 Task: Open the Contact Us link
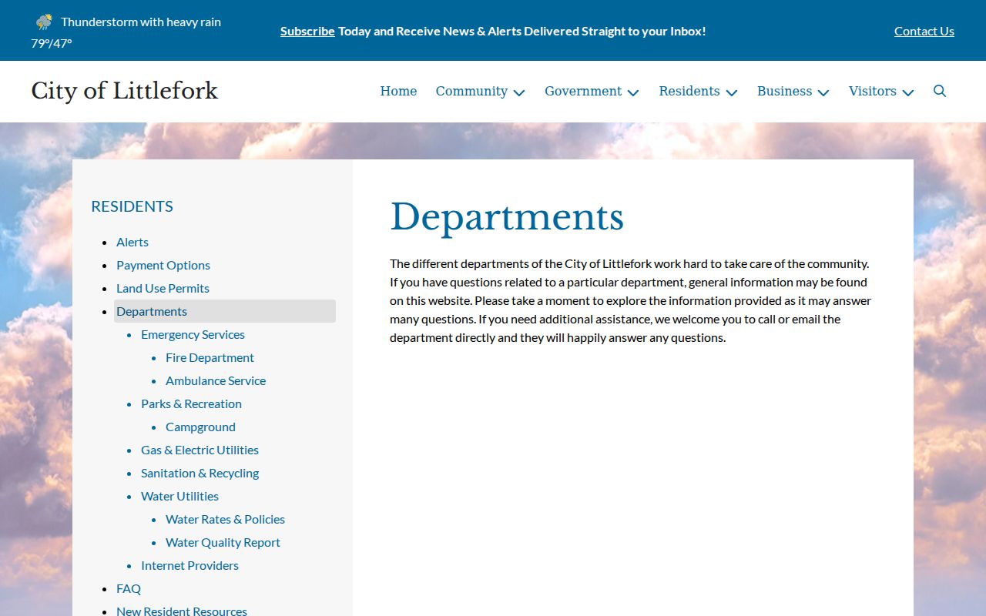[924, 31]
